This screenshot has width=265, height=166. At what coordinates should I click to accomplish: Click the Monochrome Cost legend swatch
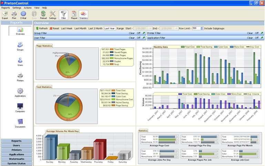click(x=113, y=99)
